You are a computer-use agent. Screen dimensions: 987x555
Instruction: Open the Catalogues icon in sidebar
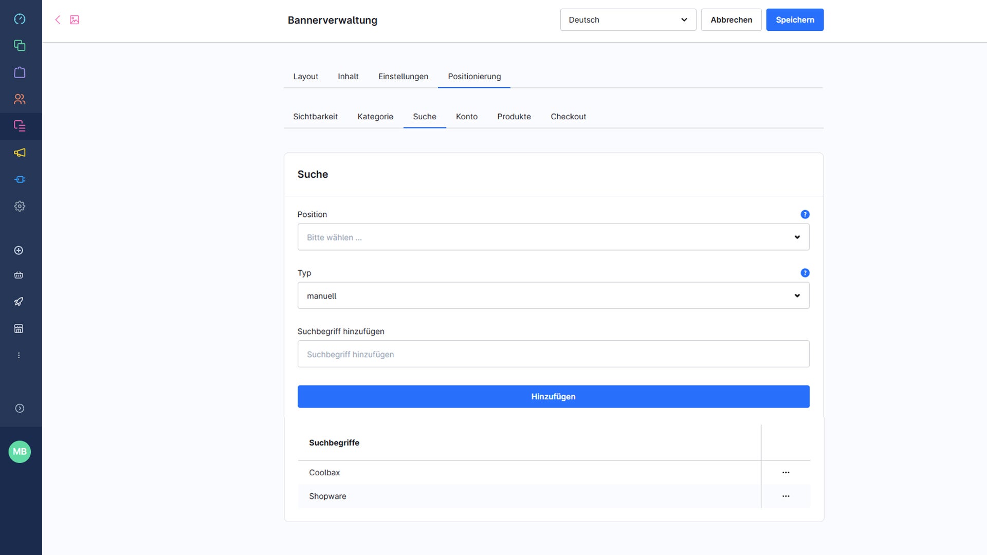tap(20, 46)
